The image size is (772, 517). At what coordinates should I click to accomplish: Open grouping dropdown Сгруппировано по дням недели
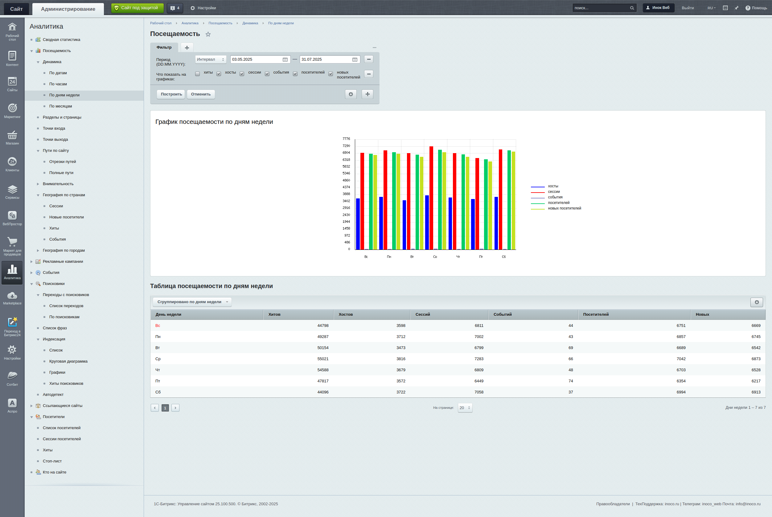[x=192, y=302]
